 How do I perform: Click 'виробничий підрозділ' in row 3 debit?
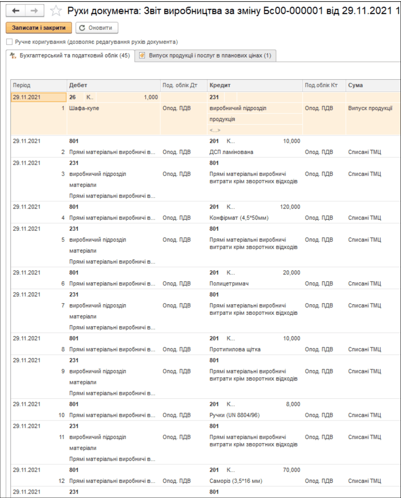coord(98,174)
